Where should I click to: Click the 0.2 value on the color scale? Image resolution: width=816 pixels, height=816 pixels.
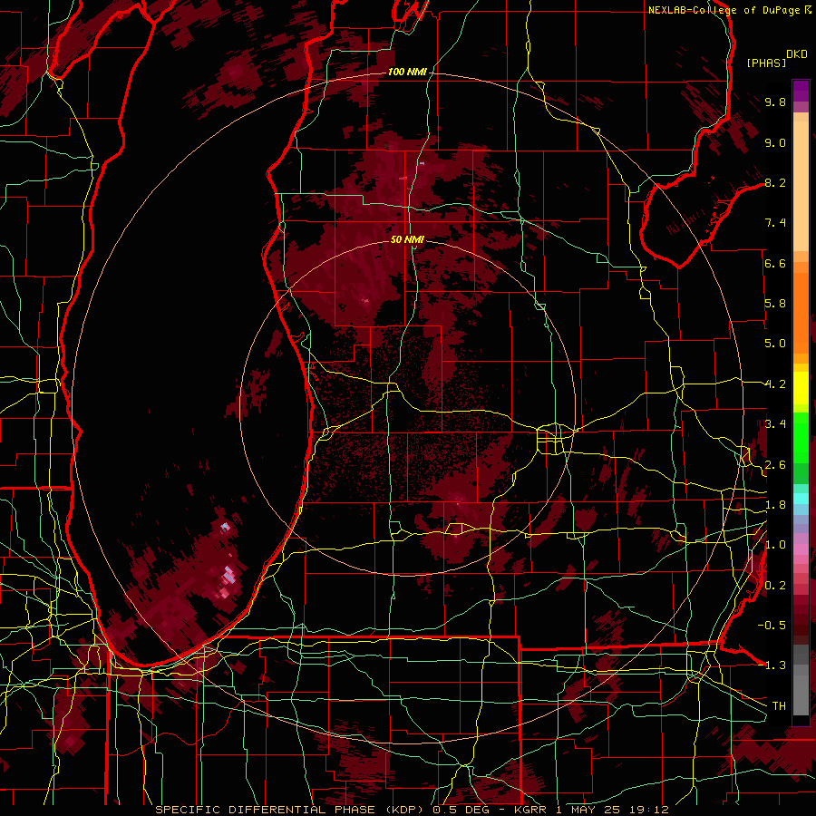[775, 586]
